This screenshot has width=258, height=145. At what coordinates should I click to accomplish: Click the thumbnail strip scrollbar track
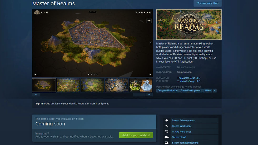(93, 94)
